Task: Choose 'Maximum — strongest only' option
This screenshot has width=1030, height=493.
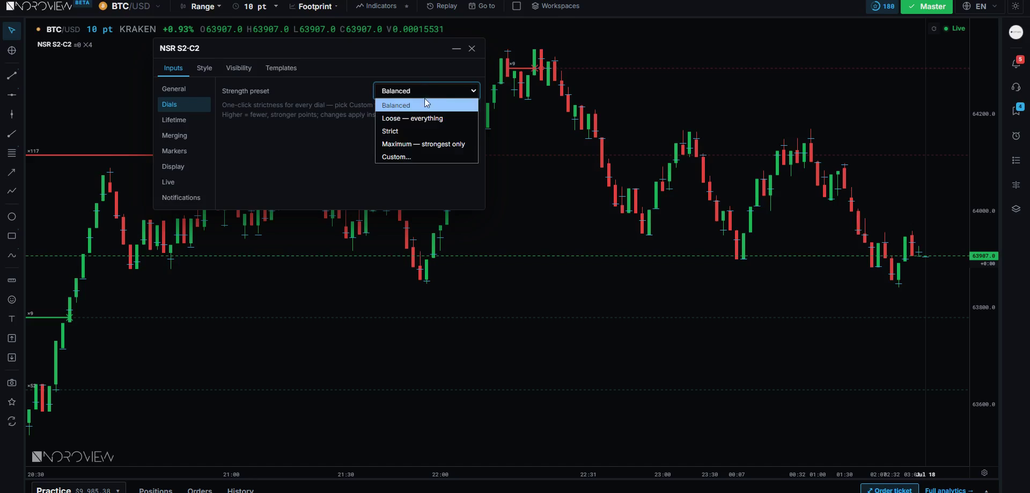Action: pyautogui.click(x=426, y=144)
